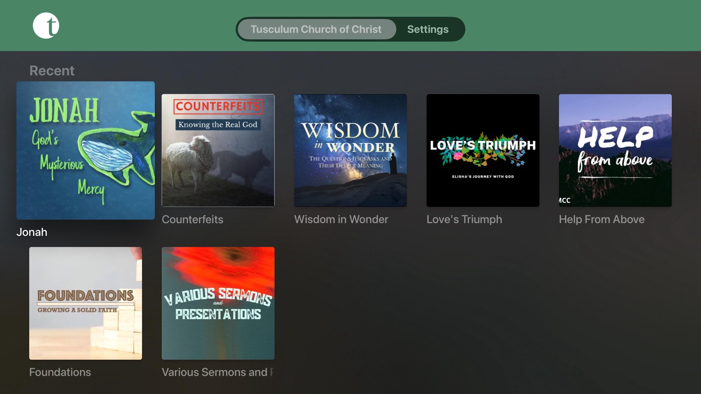Image resolution: width=701 pixels, height=394 pixels.
Task: Open Love's Triumph series cover
Action: point(483,150)
